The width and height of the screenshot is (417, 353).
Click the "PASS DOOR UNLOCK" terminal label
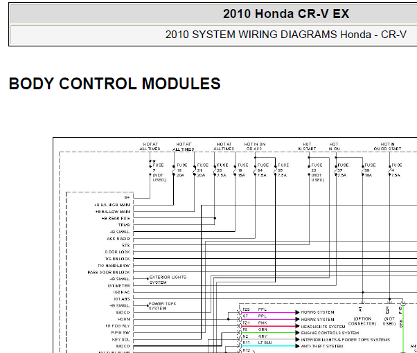(109, 273)
